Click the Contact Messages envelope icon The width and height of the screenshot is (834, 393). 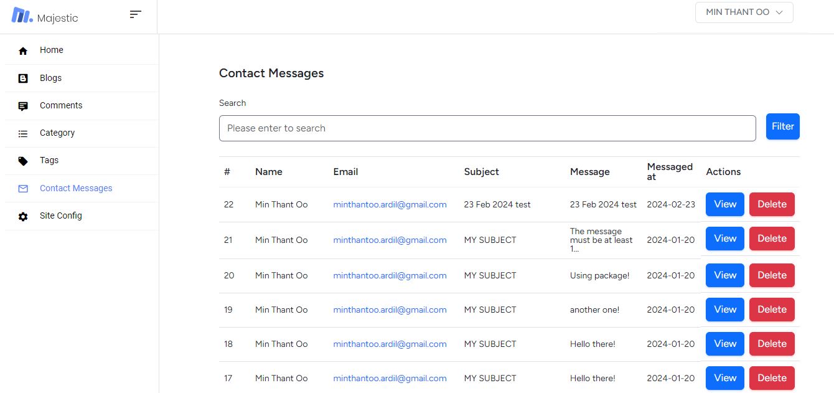23,189
